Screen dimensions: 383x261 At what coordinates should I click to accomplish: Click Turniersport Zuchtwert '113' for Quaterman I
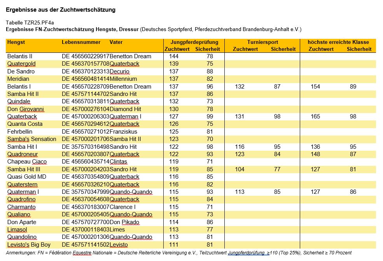(240, 192)
